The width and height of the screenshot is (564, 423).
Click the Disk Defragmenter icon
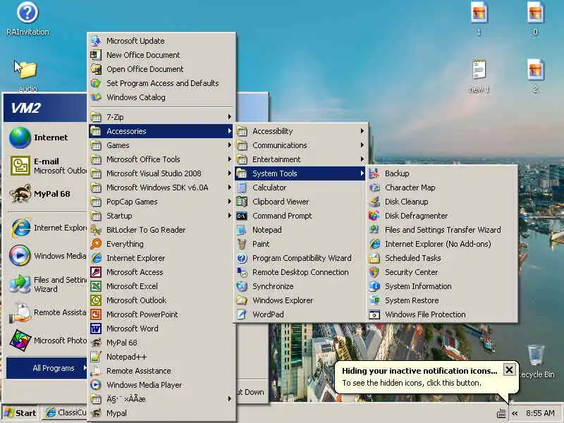[x=374, y=216]
